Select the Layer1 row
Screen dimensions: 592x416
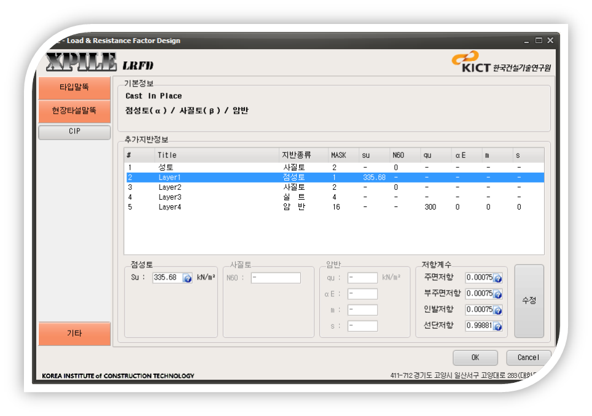pyautogui.click(x=335, y=177)
